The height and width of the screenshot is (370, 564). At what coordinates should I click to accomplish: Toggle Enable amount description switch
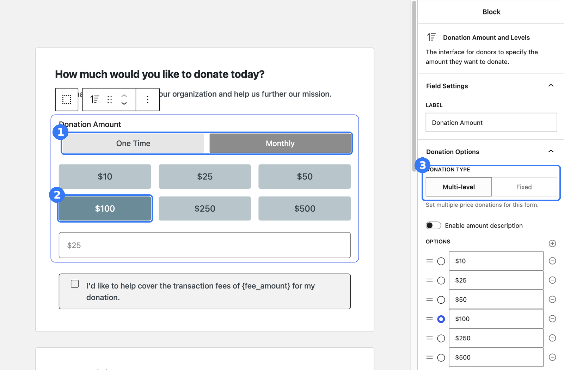point(433,225)
